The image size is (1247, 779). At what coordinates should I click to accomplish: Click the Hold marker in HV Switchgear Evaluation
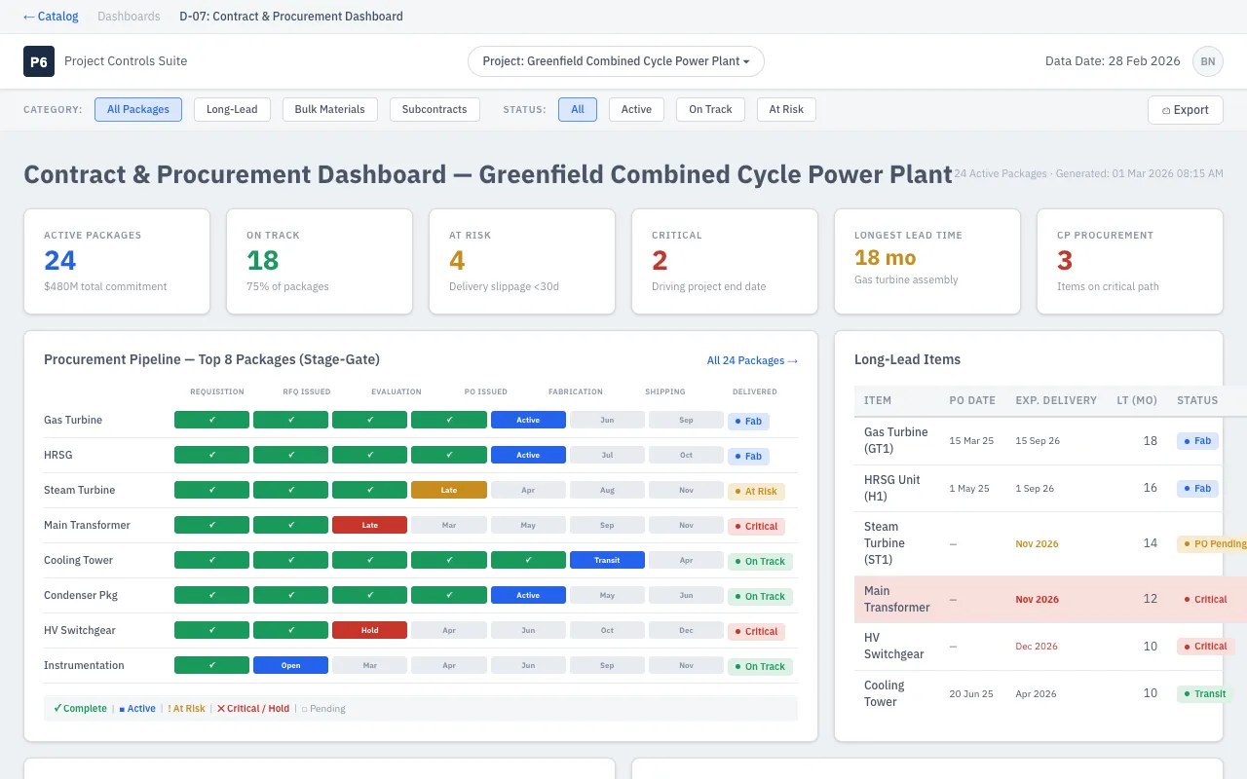[369, 630]
